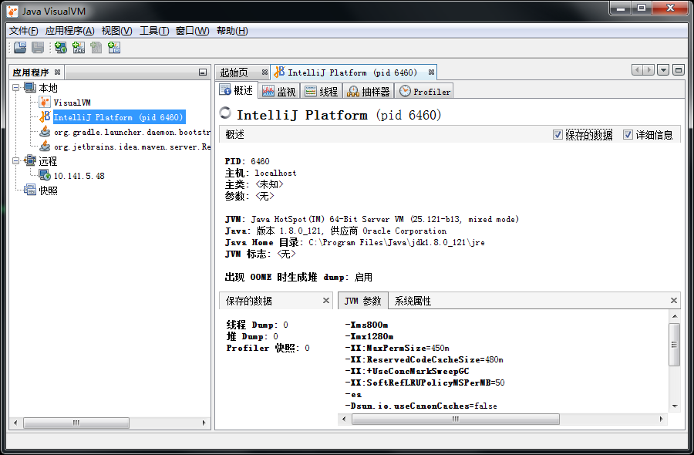Screen dimensions: 694x455
Task: Open the 应用程序(A) menu
Action: [x=69, y=31]
